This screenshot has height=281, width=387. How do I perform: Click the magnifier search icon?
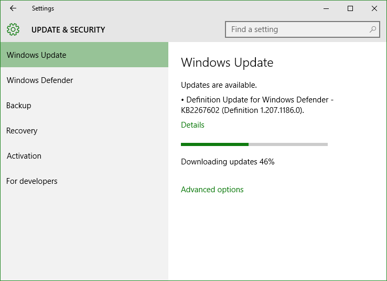372,29
